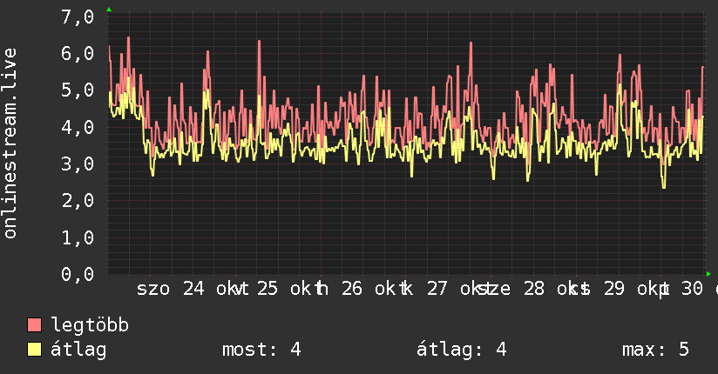This screenshot has width=718, height=374.
Task: Click the green arrow ending x-axis
Action: [708, 274]
